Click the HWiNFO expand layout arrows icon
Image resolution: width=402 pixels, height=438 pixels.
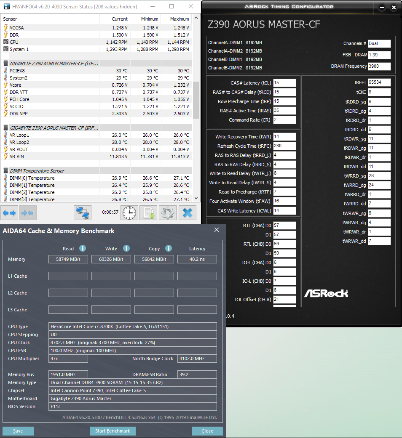click(x=9, y=213)
